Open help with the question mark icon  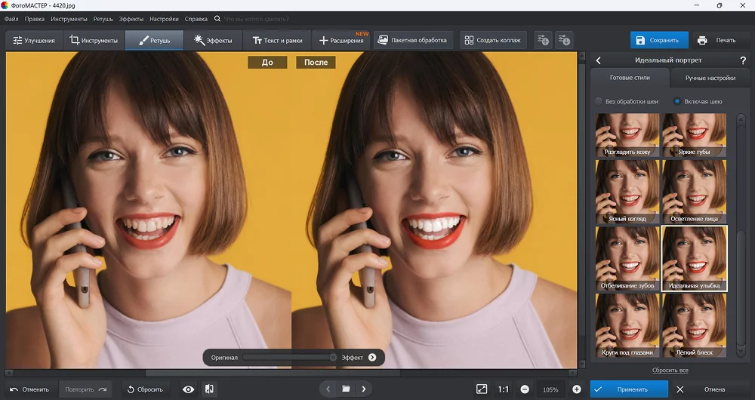742,60
